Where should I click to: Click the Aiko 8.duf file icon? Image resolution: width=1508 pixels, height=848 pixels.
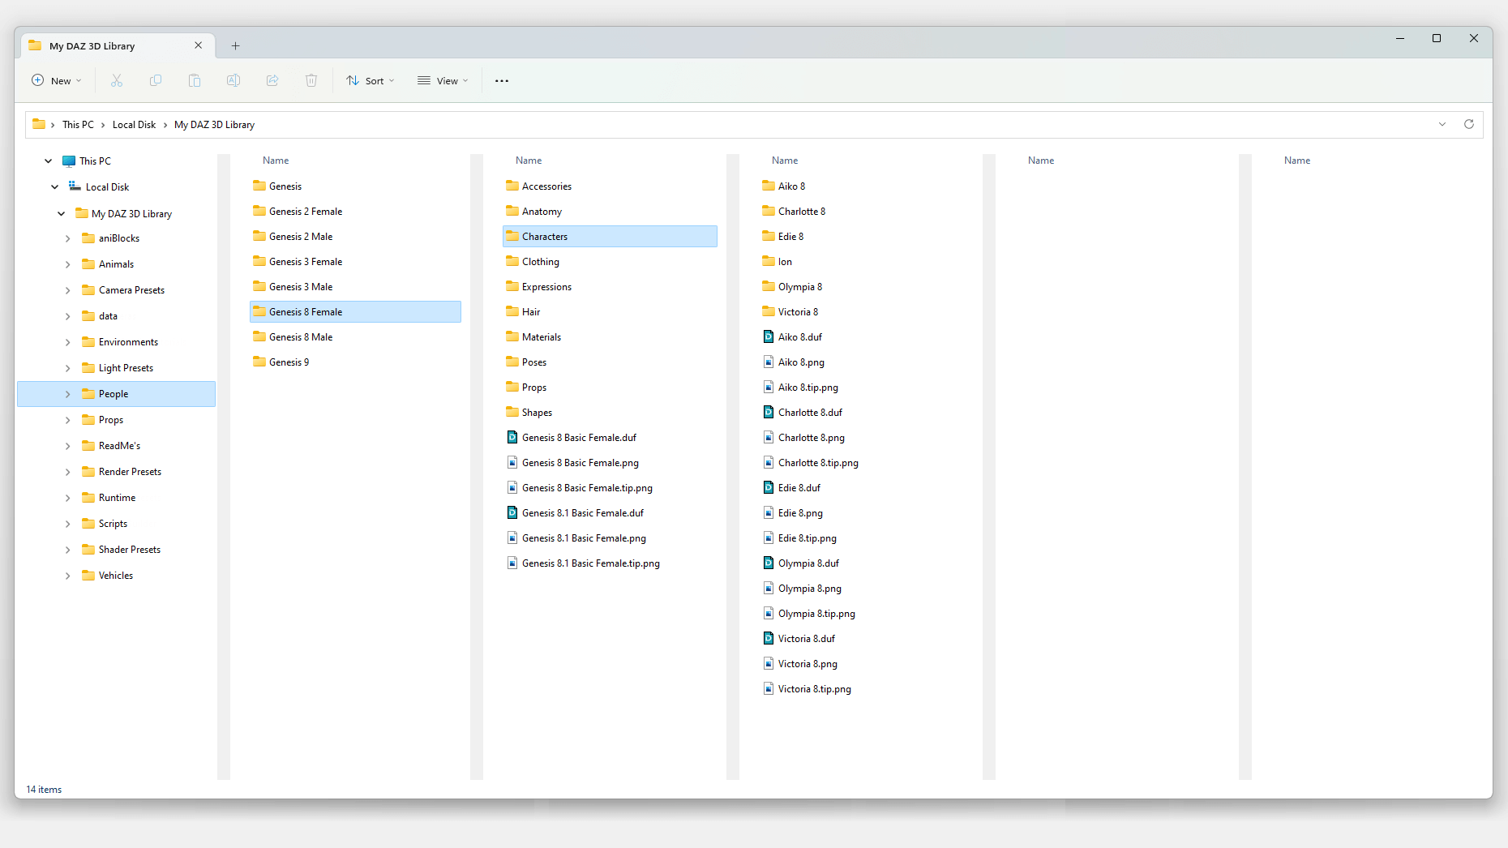click(x=769, y=336)
